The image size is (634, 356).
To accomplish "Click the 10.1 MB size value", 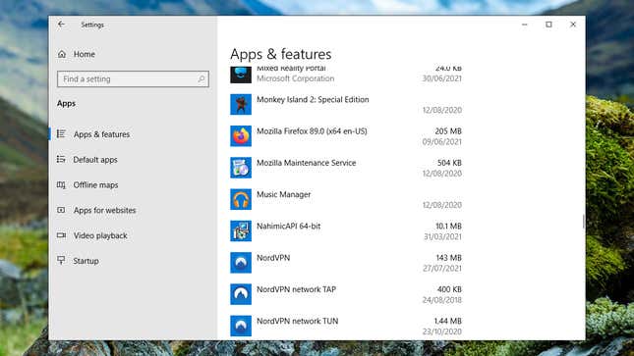I will click(448, 226).
